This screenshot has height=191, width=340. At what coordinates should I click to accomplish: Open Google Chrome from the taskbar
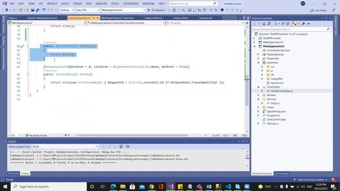[151, 186]
